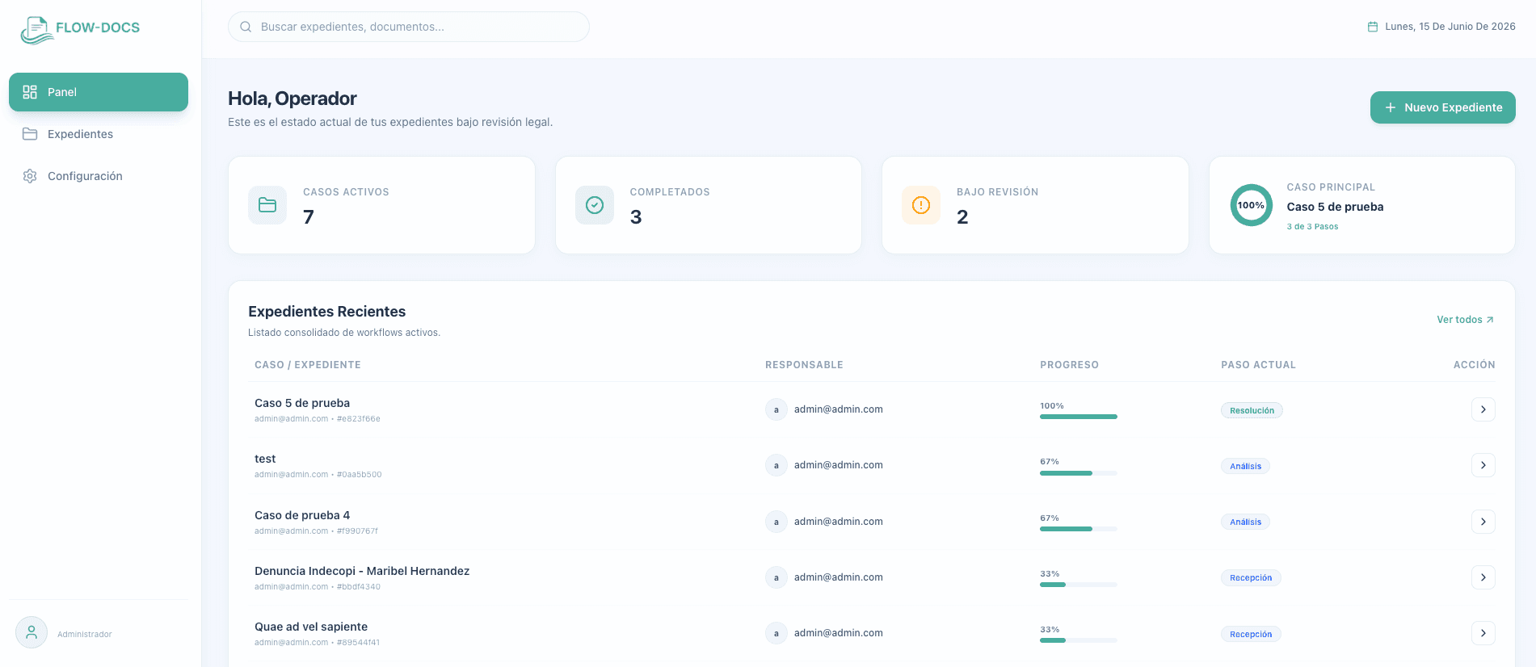Click 'Denuncia Indecopi - Maribel Hernandez' title
Viewport: 1536px width, 667px height.
[362, 571]
